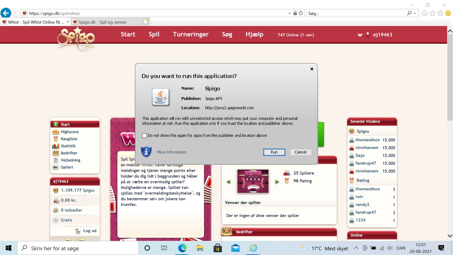This screenshot has width=453, height=255.
Task: Click the page vertical scrollbar down arrow
Action: (450, 236)
